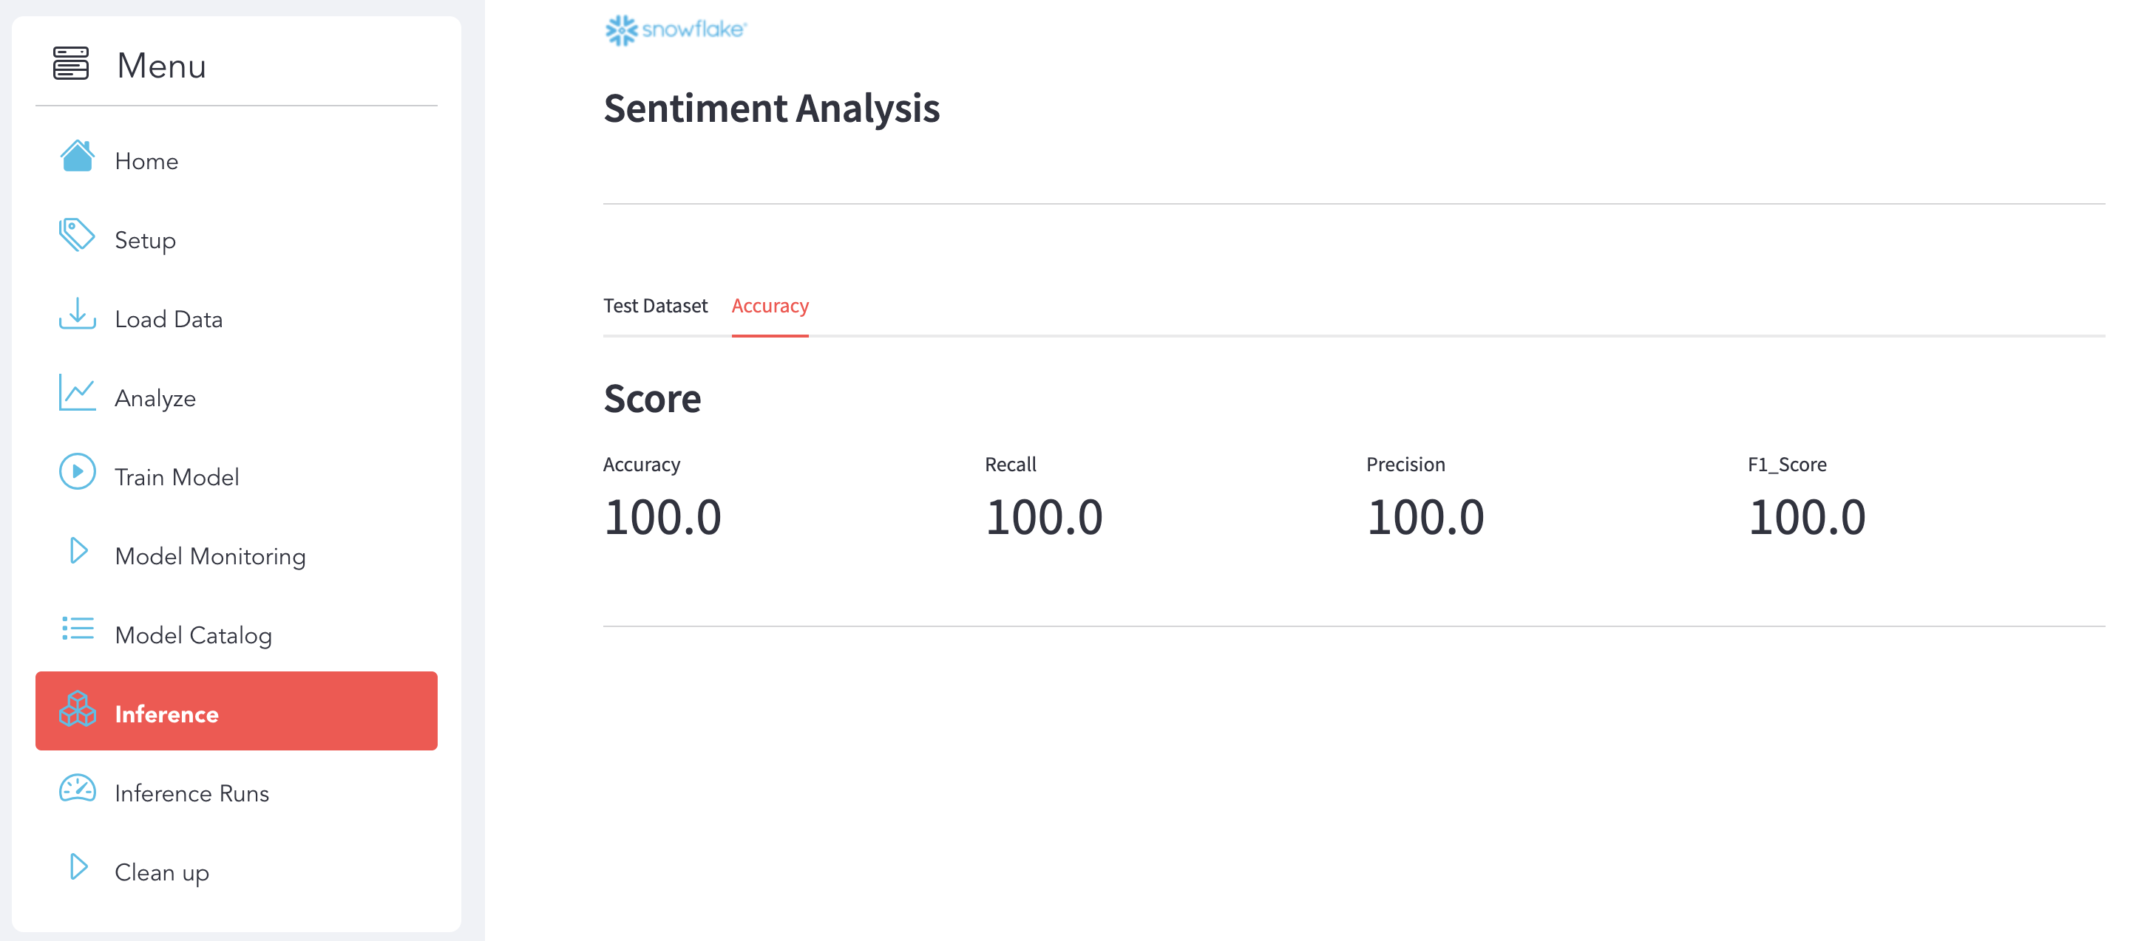The width and height of the screenshot is (2147, 941).
Task: Click the Accuracy score value 100.0
Action: click(x=662, y=517)
